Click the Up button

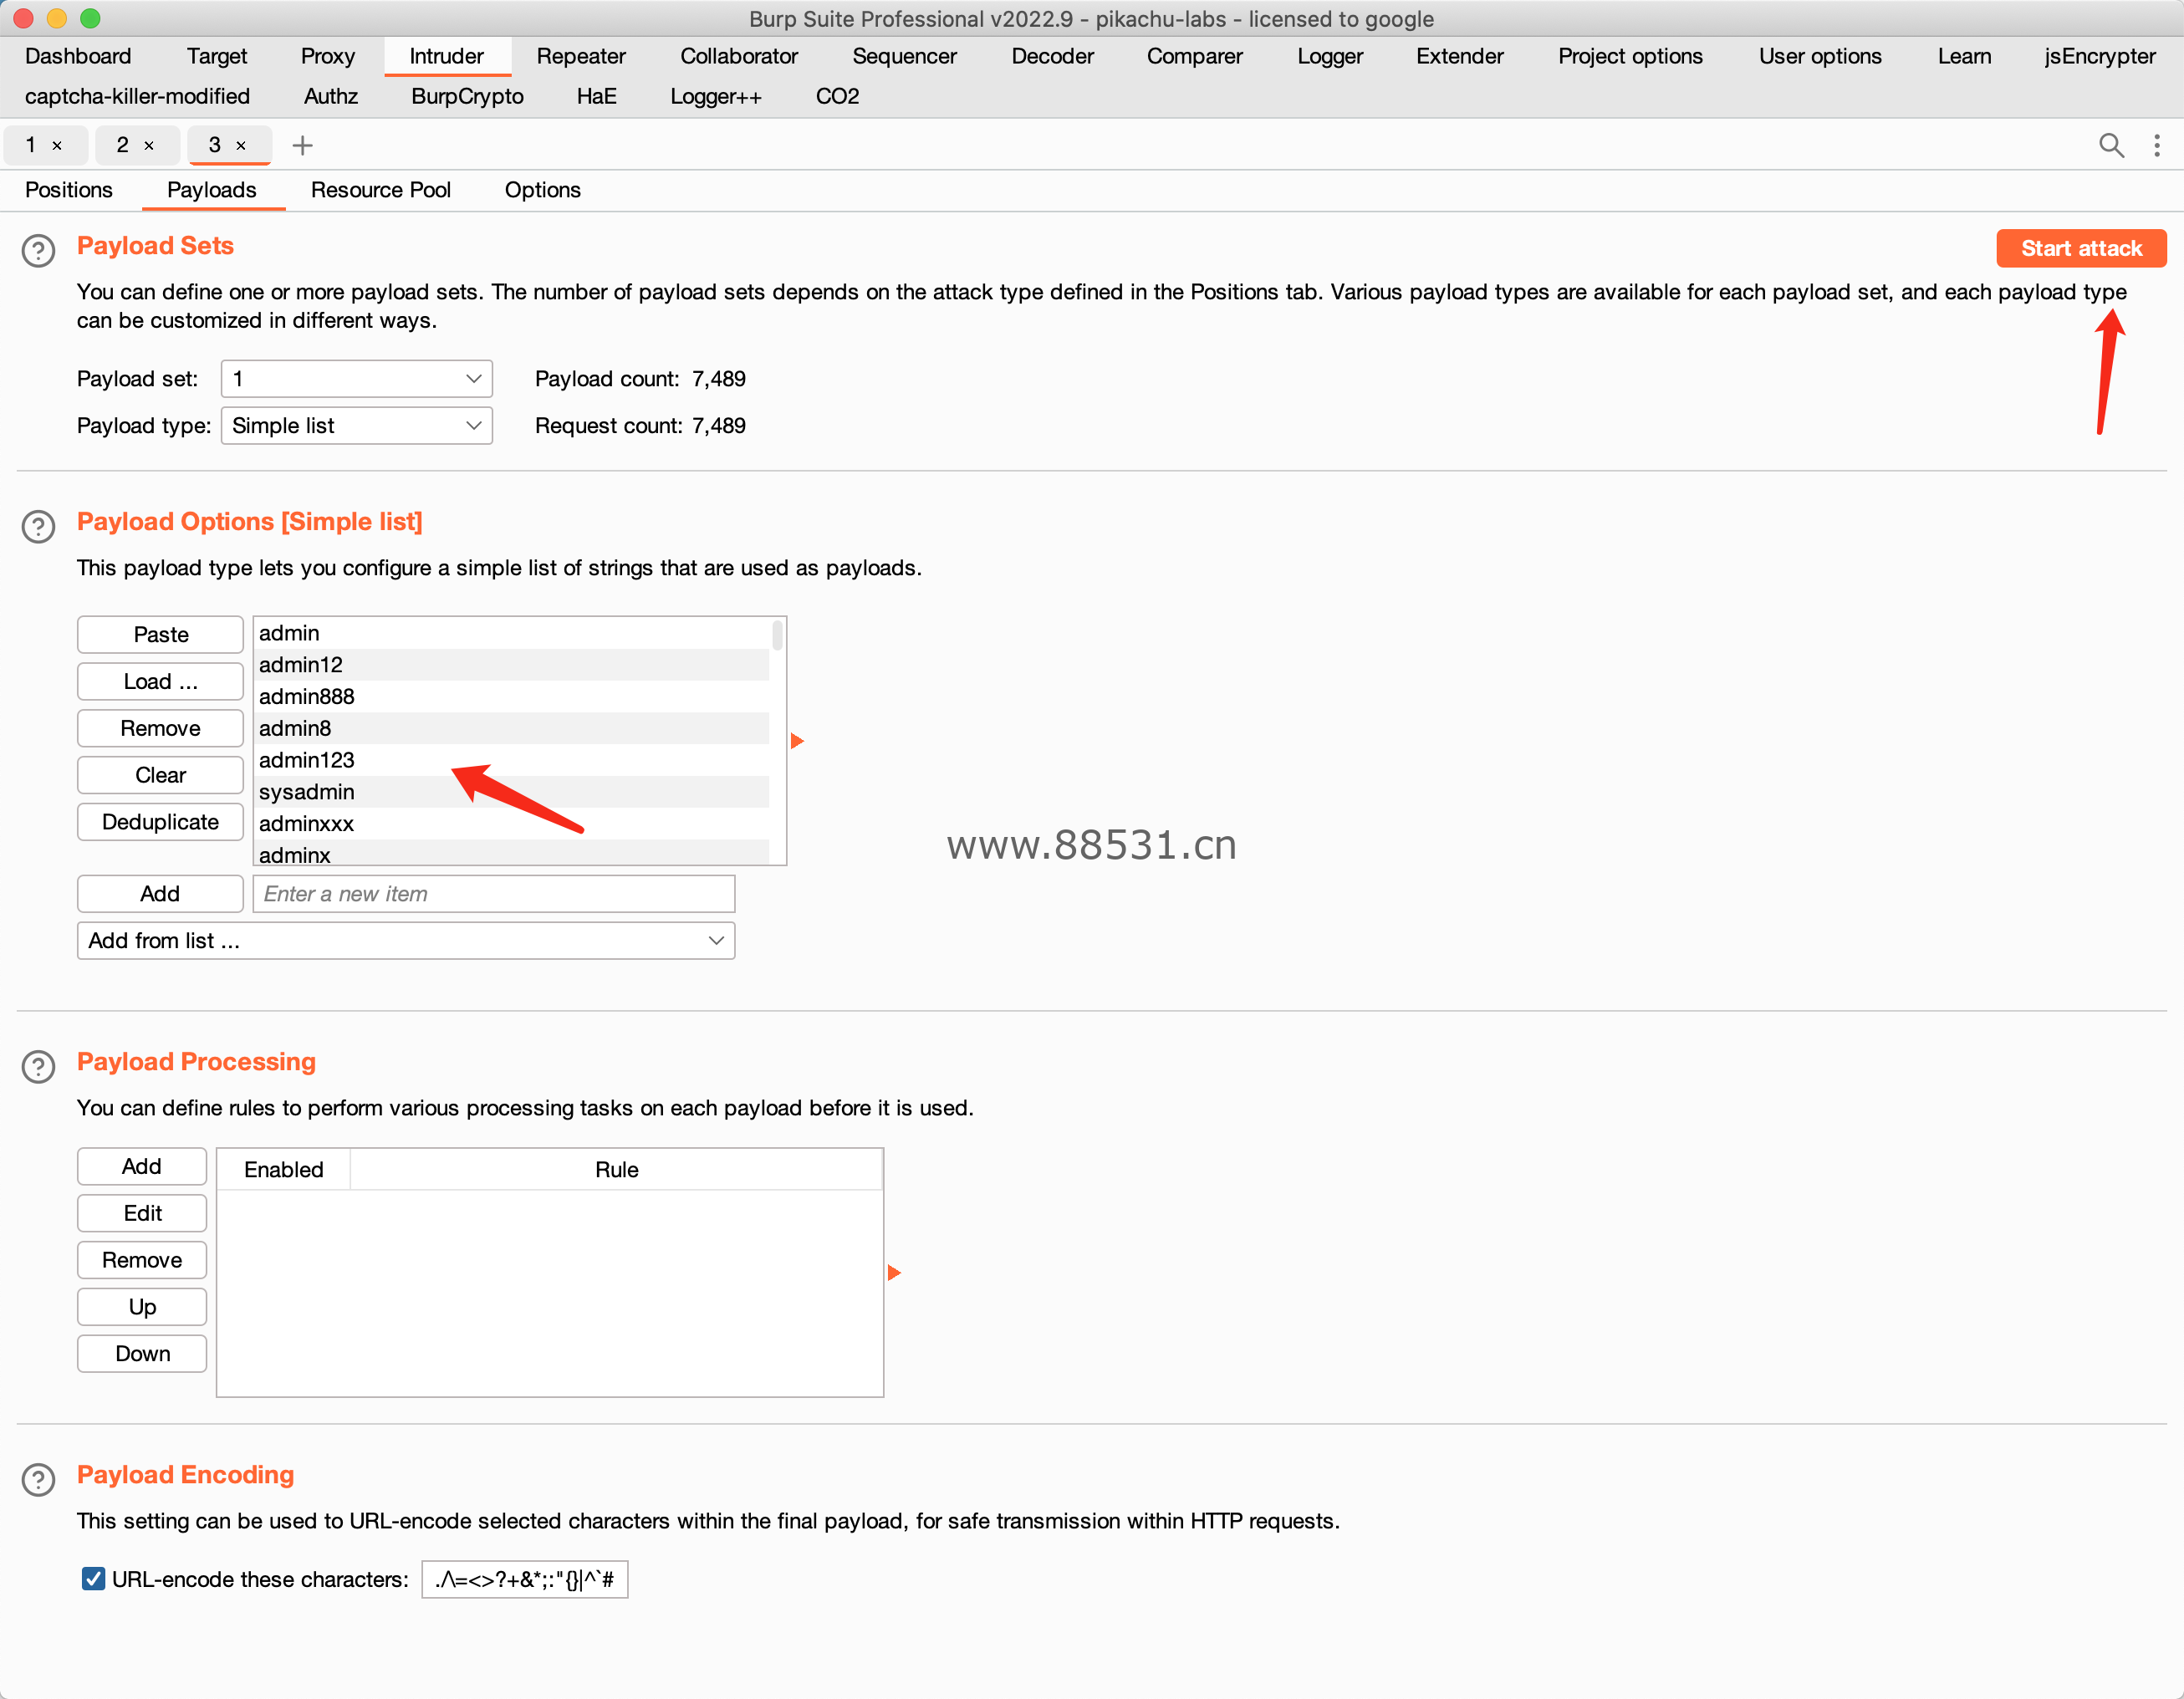(142, 1308)
